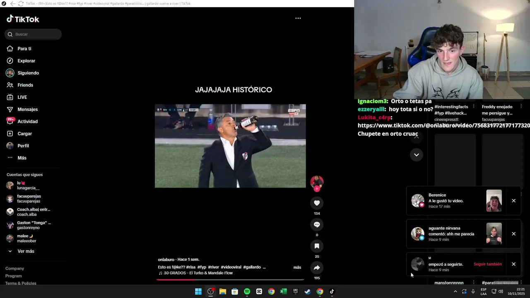Expand the caption with más

coord(297,267)
